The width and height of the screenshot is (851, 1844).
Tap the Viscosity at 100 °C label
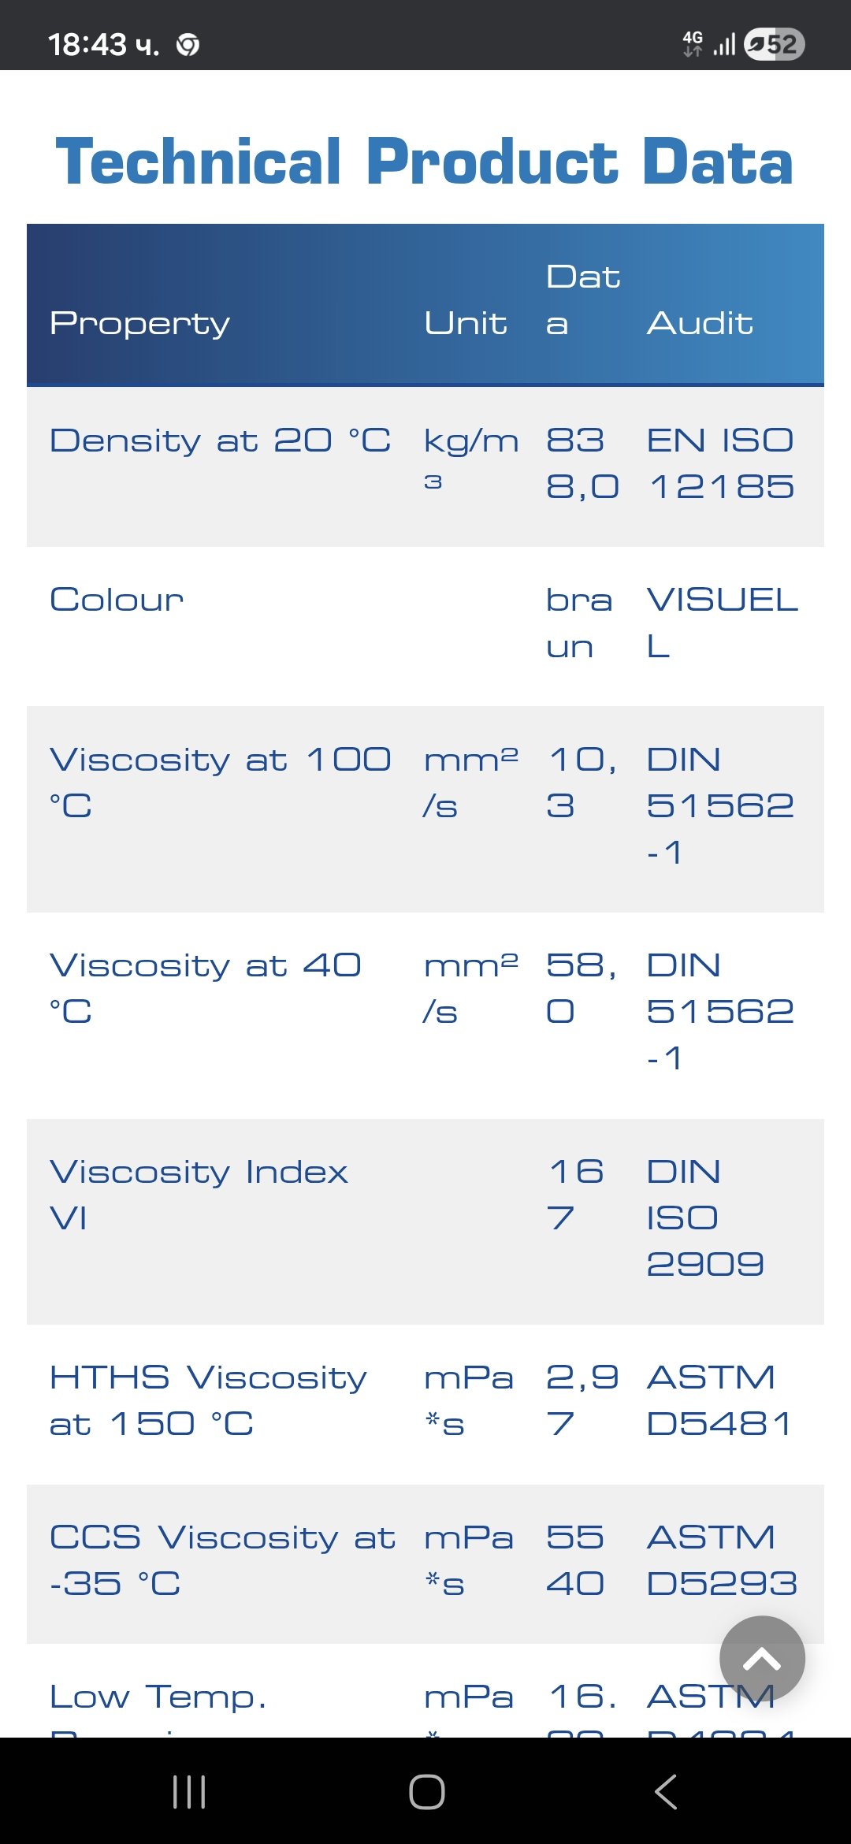point(221,783)
